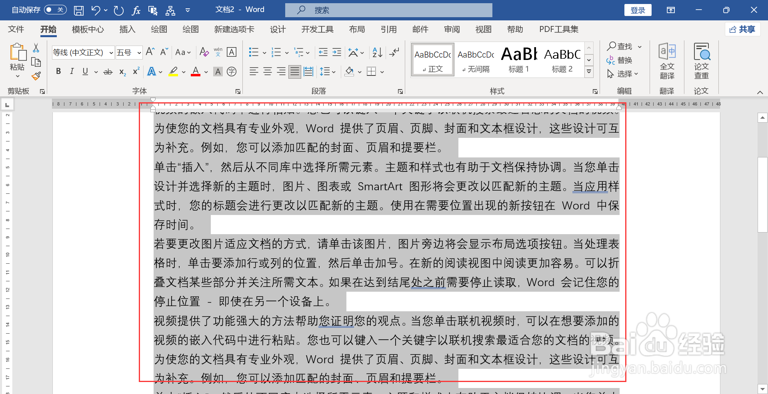Click the Increase Indent icon
The width and height of the screenshot is (768, 394).
point(337,52)
